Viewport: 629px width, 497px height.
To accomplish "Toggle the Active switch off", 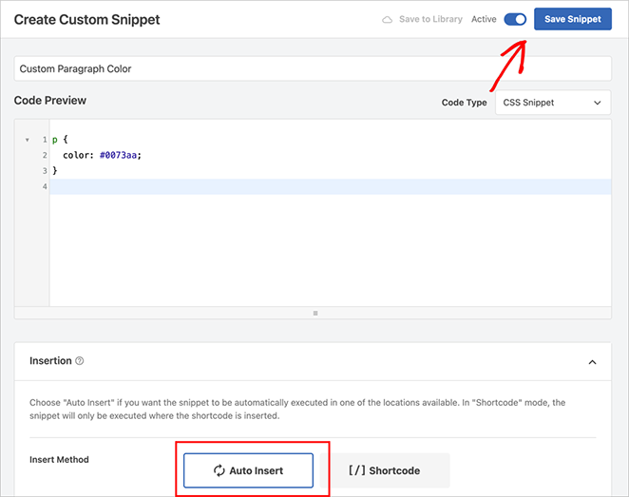I will pos(515,19).
